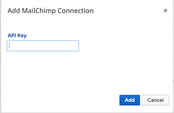Click the X icon in dialog header
Image resolution: width=174 pixels, height=113 pixels.
[x=165, y=11]
